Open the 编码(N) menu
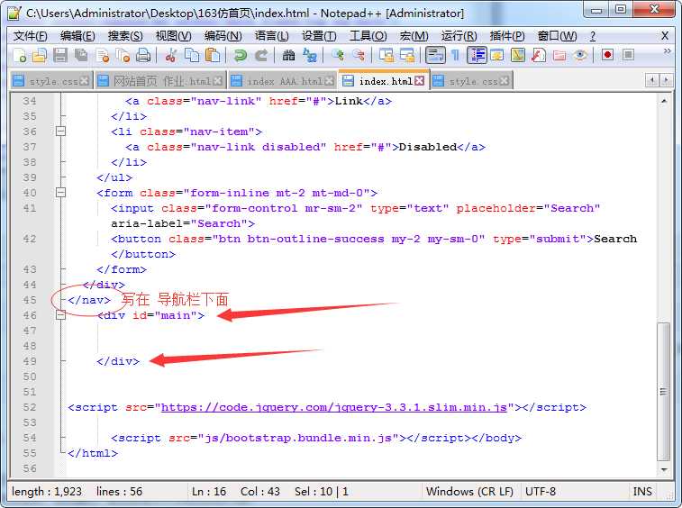This screenshot has width=682, height=508. (223, 36)
